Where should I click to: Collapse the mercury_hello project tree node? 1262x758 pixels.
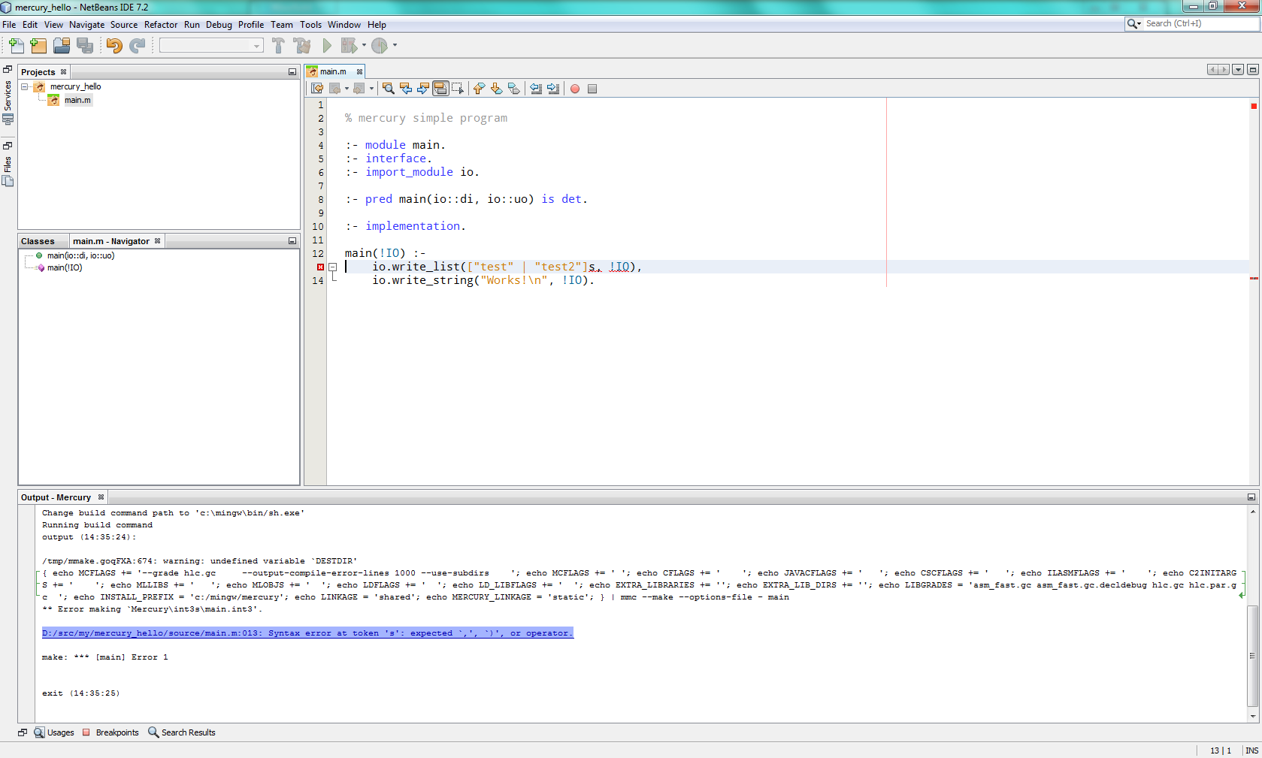pos(25,86)
